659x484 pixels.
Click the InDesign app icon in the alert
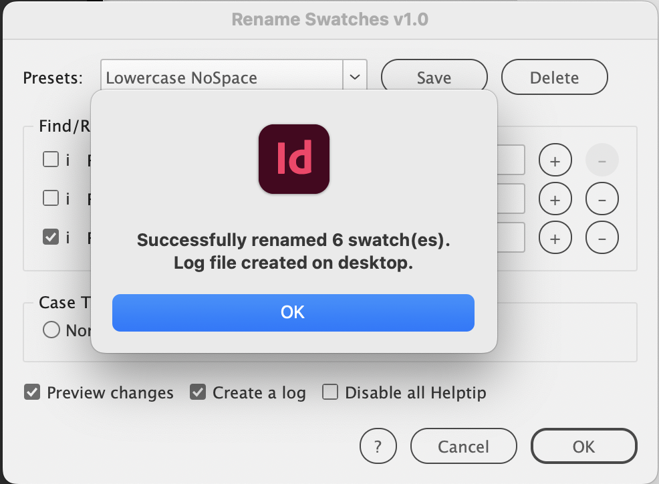coord(294,159)
